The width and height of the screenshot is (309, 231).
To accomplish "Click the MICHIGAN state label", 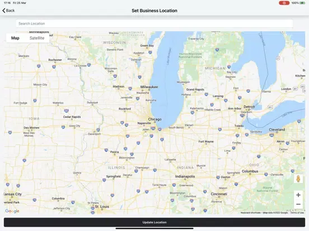I will pyautogui.click(x=215, y=69).
